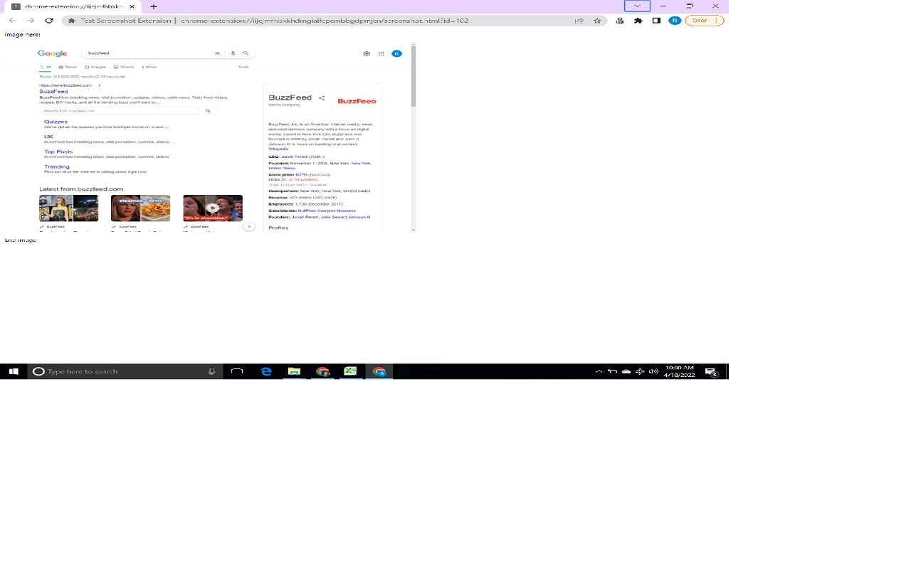Select the All search results tab
This screenshot has height=569, width=911.
pyautogui.click(x=46, y=67)
